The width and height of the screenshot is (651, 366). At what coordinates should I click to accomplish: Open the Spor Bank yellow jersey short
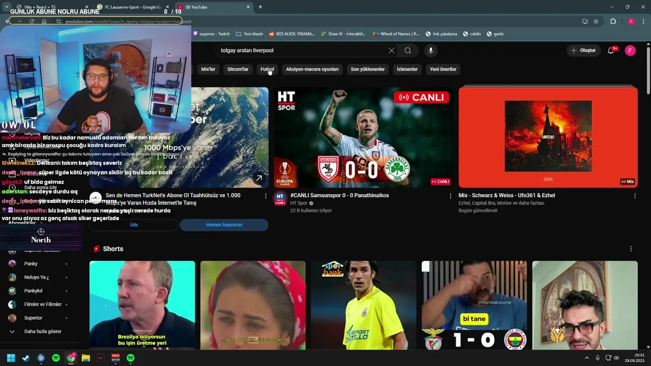[x=363, y=305]
